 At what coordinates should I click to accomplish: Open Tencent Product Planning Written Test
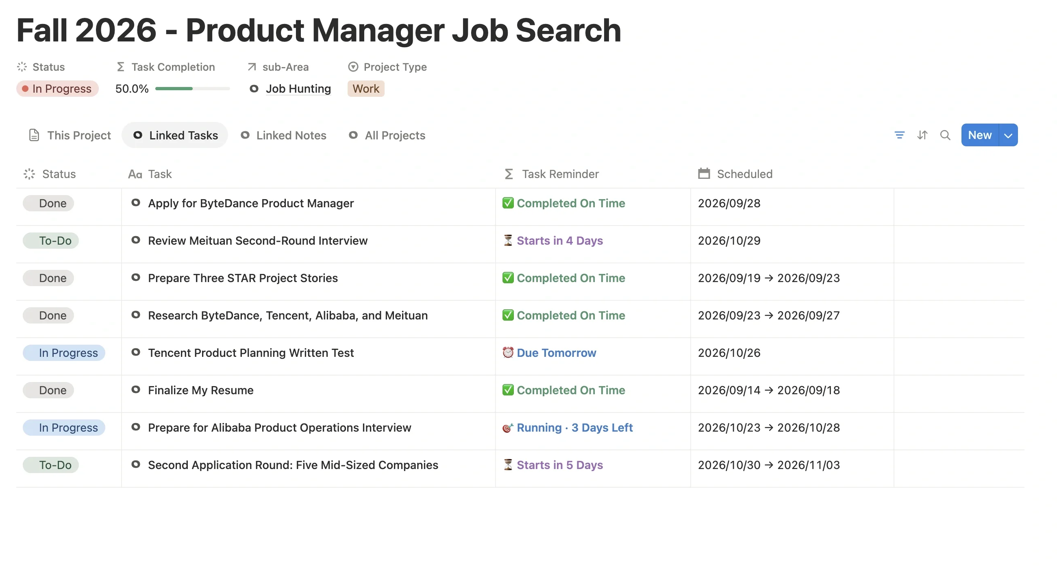coord(251,353)
